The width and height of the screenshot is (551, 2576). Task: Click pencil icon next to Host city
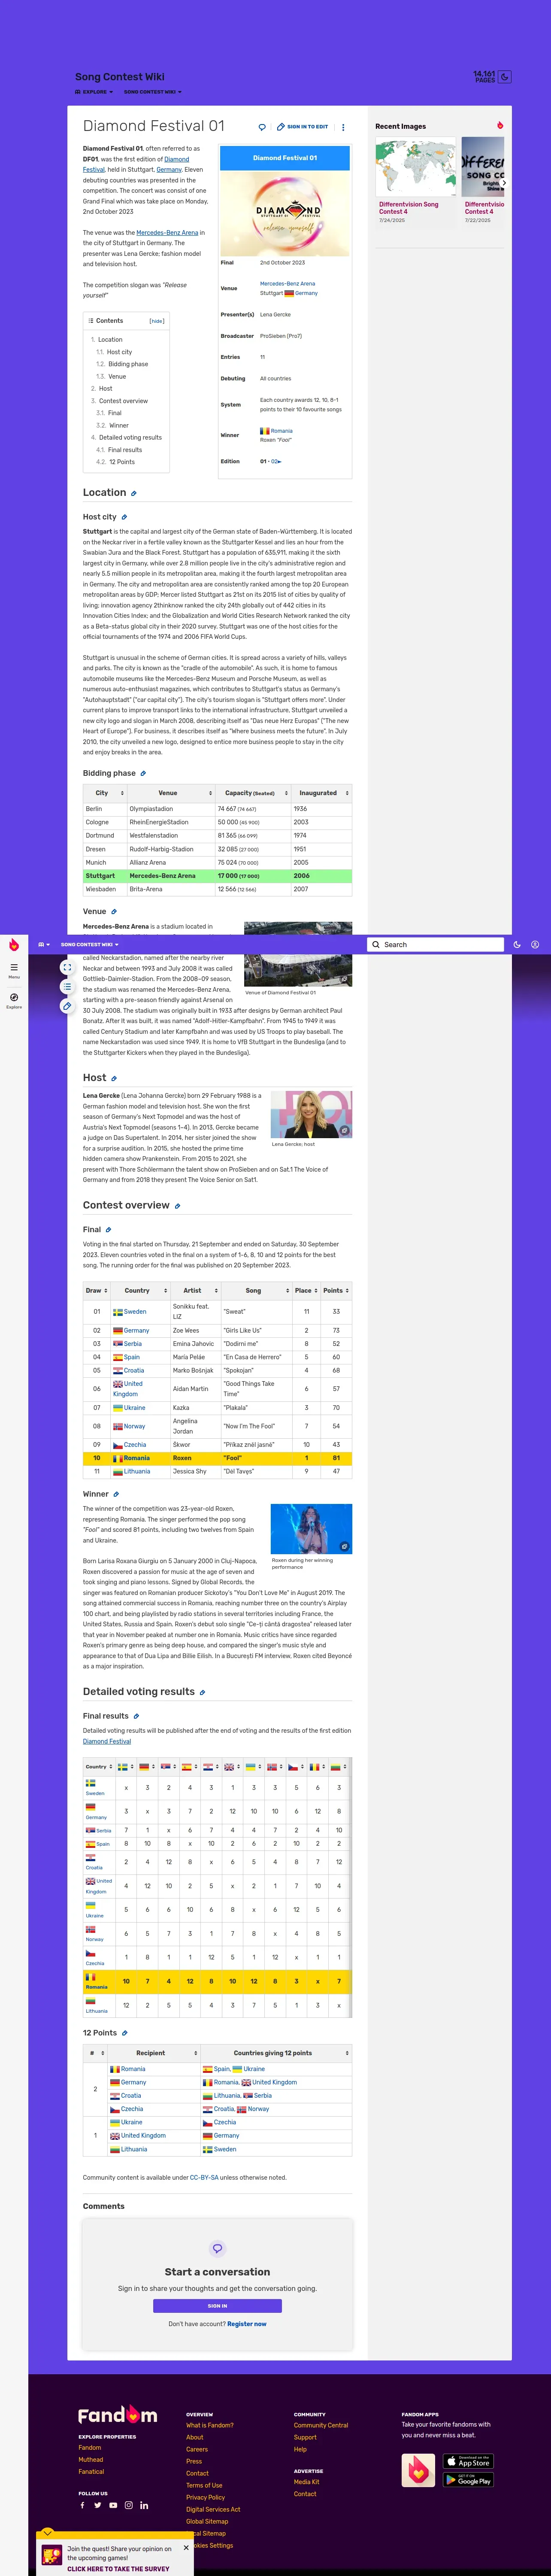pyautogui.click(x=124, y=517)
